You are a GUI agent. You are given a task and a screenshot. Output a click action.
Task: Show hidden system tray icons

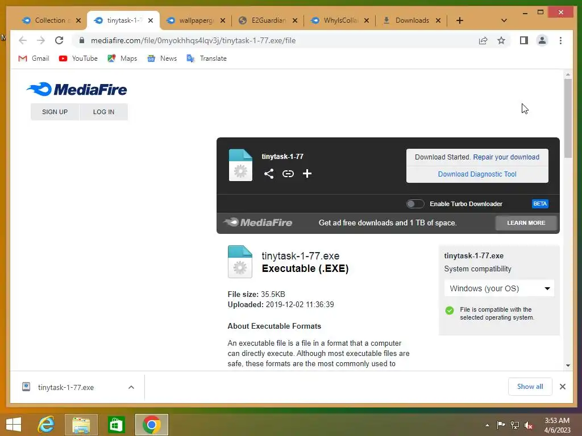coord(487,425)
